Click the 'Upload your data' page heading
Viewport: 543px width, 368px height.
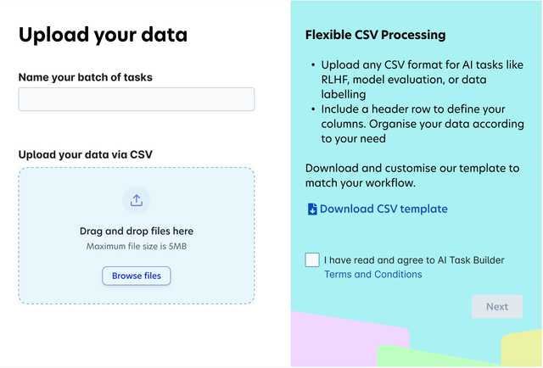(x=103, y=35)
